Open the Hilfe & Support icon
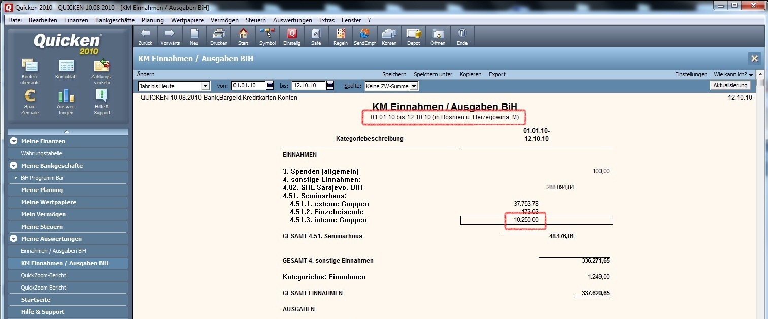768x319 pixels. [102, 102]
